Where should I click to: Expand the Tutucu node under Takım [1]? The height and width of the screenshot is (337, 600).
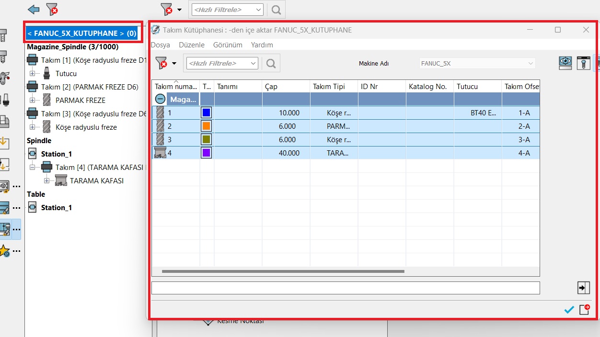(x=33, y=74)
